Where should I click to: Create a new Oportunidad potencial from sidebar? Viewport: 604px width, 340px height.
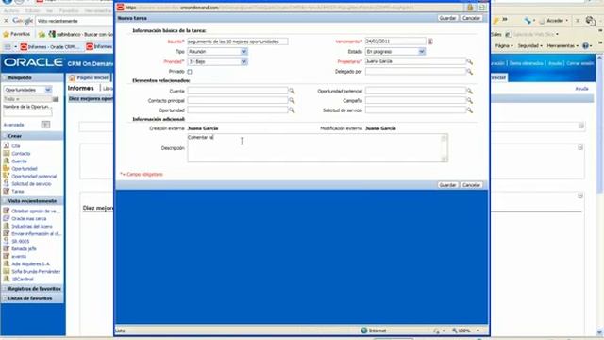pos(34,177)
